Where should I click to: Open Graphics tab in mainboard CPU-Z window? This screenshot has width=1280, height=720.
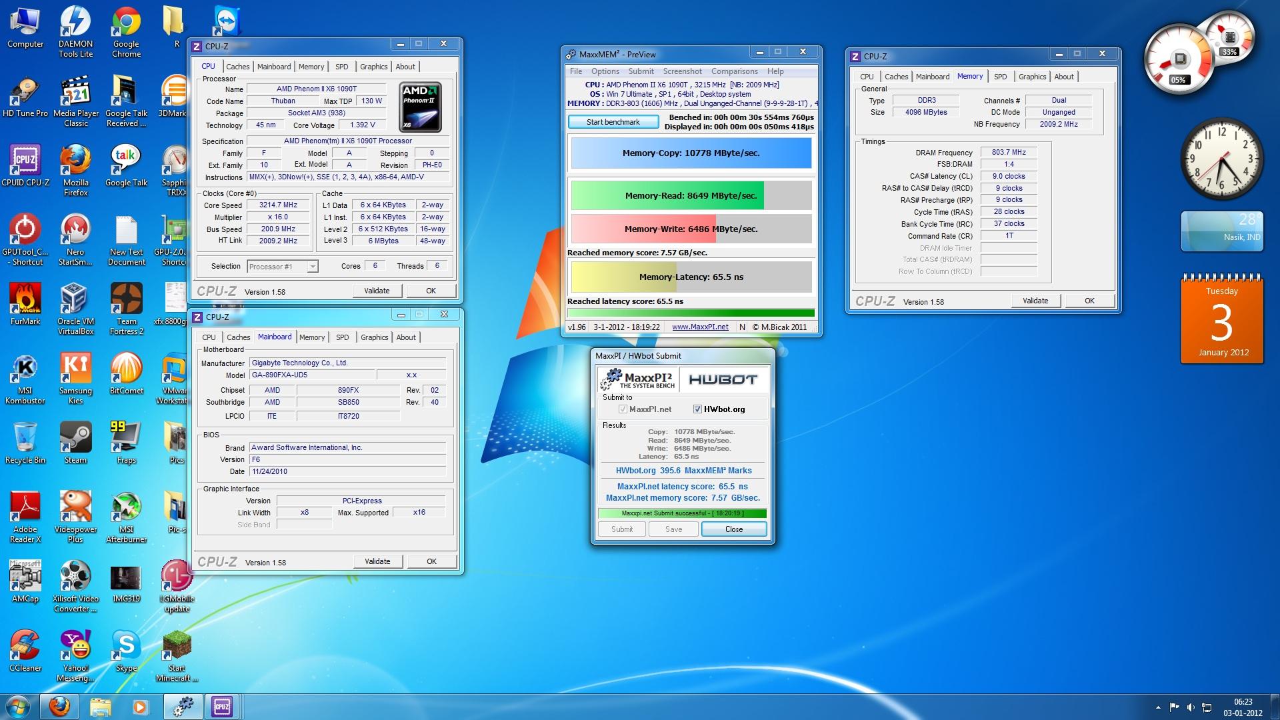pos(375,337)
